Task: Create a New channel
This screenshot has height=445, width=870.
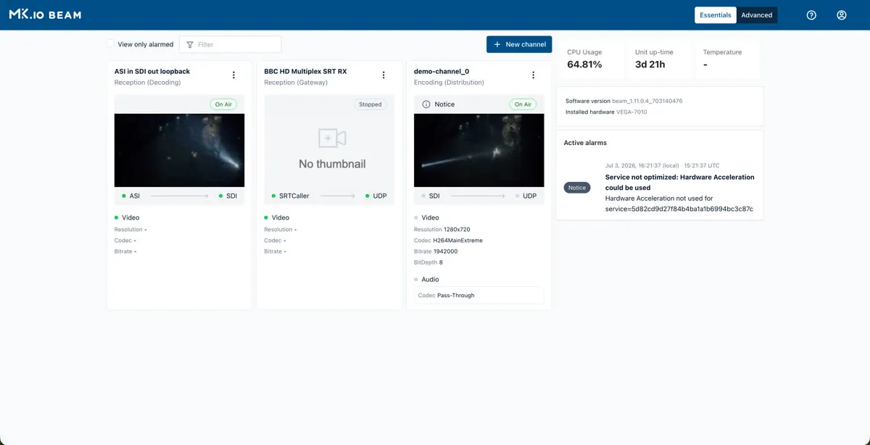Action: click(x=519, y=44)
